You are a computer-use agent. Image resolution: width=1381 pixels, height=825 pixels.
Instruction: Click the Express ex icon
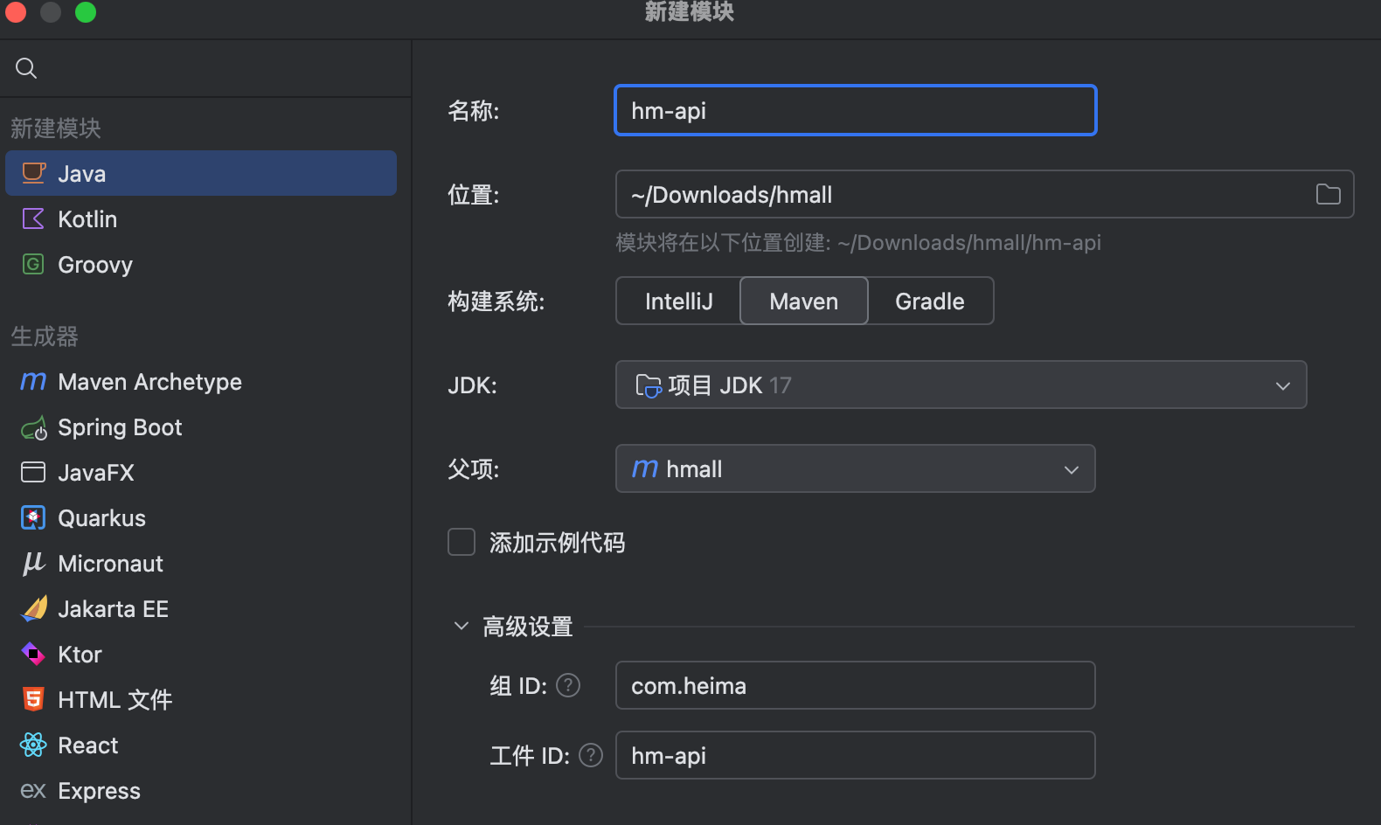33,791
